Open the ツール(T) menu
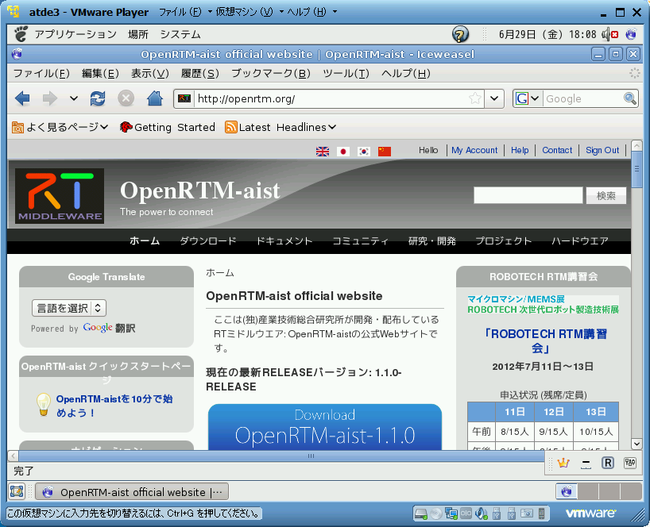The image size is (650, 527). (346, 74)
